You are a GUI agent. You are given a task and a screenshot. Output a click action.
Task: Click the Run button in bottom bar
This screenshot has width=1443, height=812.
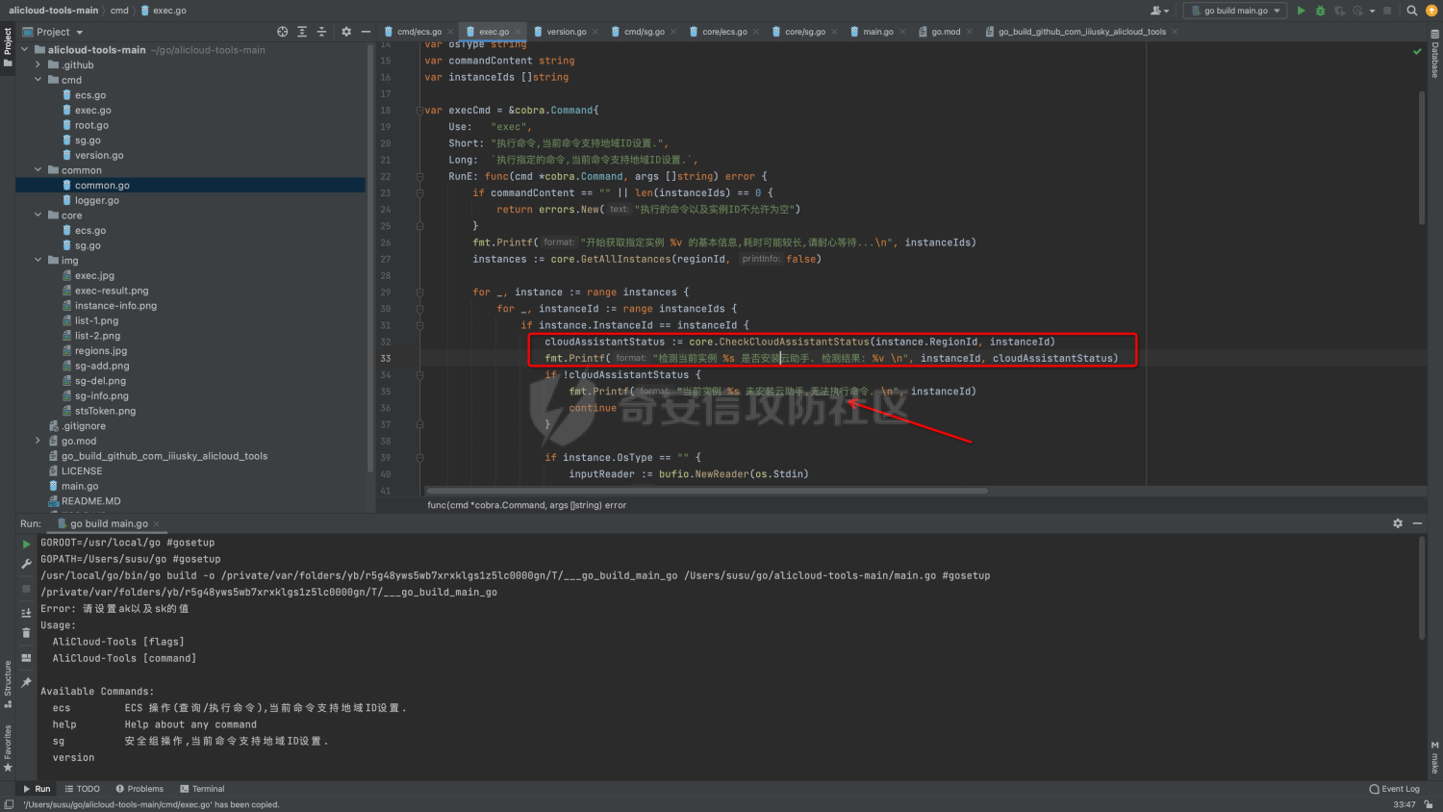tap(37, 789)
